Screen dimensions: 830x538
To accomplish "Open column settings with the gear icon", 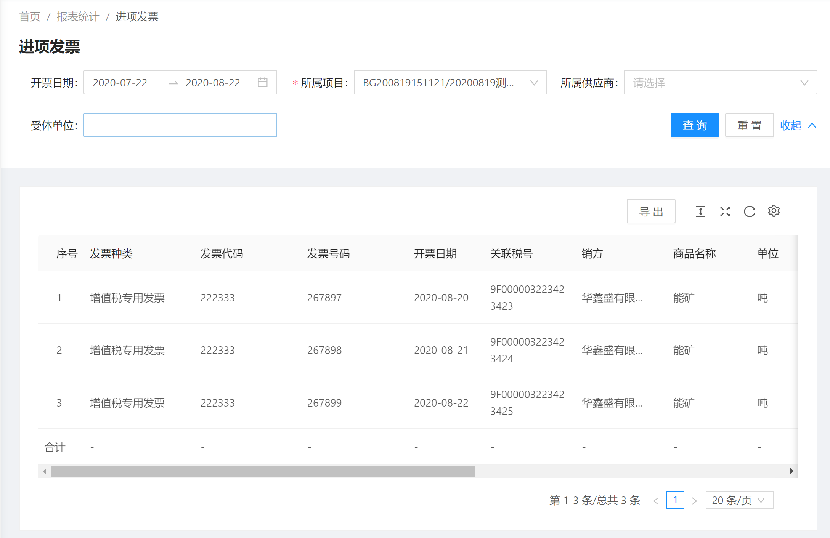I will point(774,211).
